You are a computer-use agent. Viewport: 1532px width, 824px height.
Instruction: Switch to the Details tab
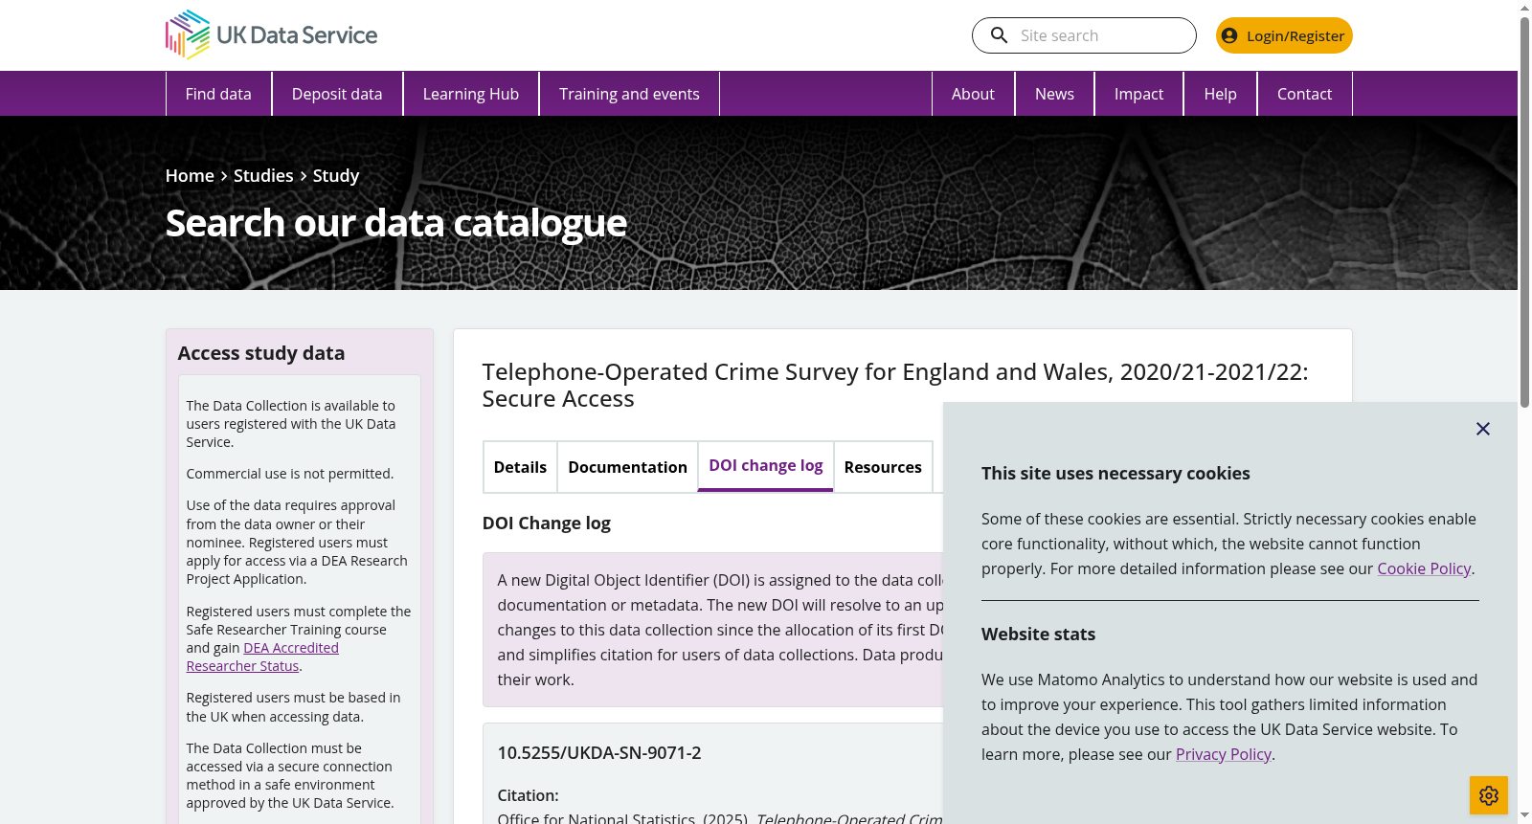pos(520,467)
